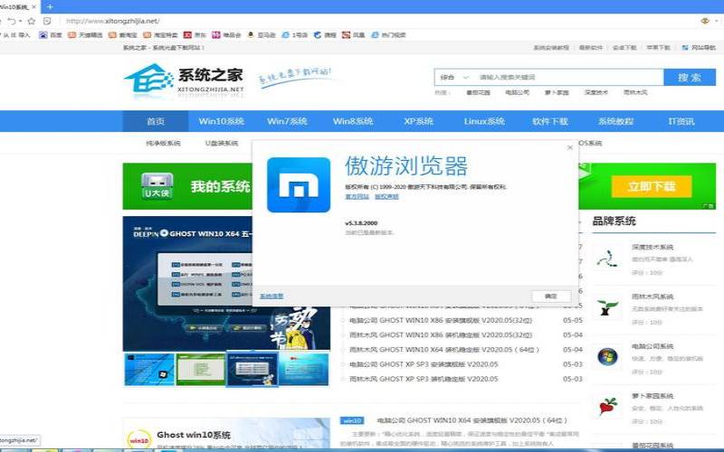Click the 萝卜家园系统 radish icon
This screenshot has width=724, height=452.
607,406
